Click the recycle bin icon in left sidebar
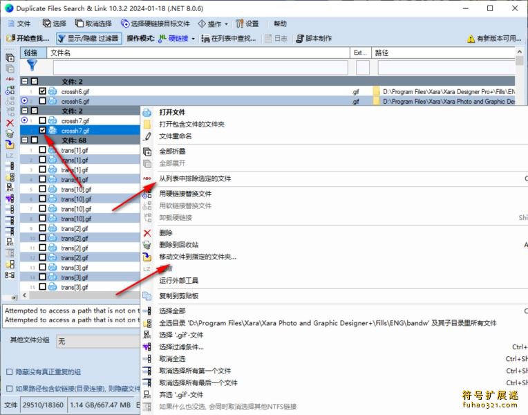This screenshot has width=528, height=415. point(10,133)
